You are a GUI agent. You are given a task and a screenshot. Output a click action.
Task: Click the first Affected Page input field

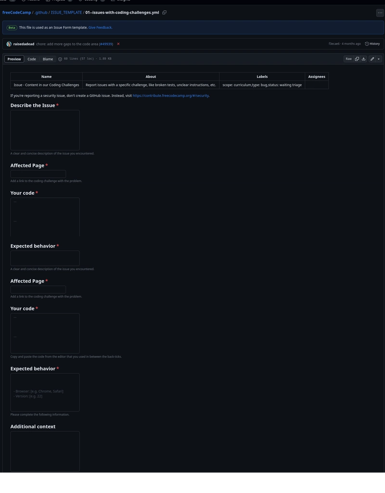(x=38, y=174)
